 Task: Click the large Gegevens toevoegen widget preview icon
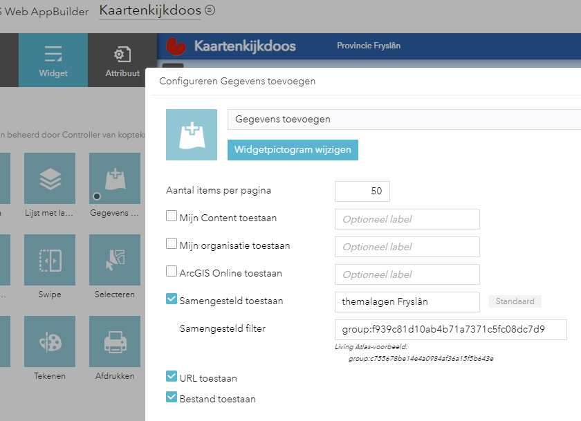click(x=191, y=134)
